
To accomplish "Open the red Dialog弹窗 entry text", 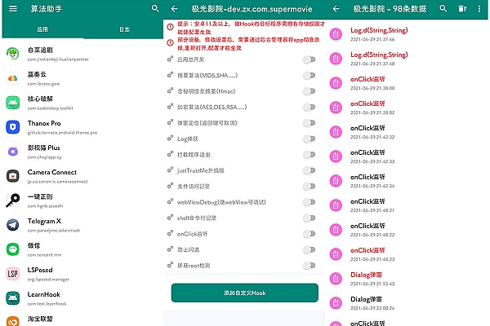I will pos(366,275).
